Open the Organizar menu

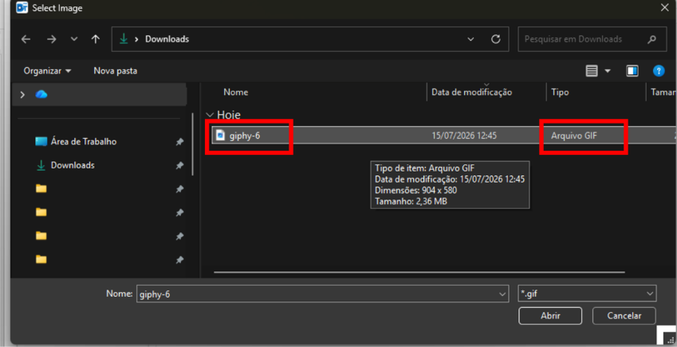click(47, 71)
